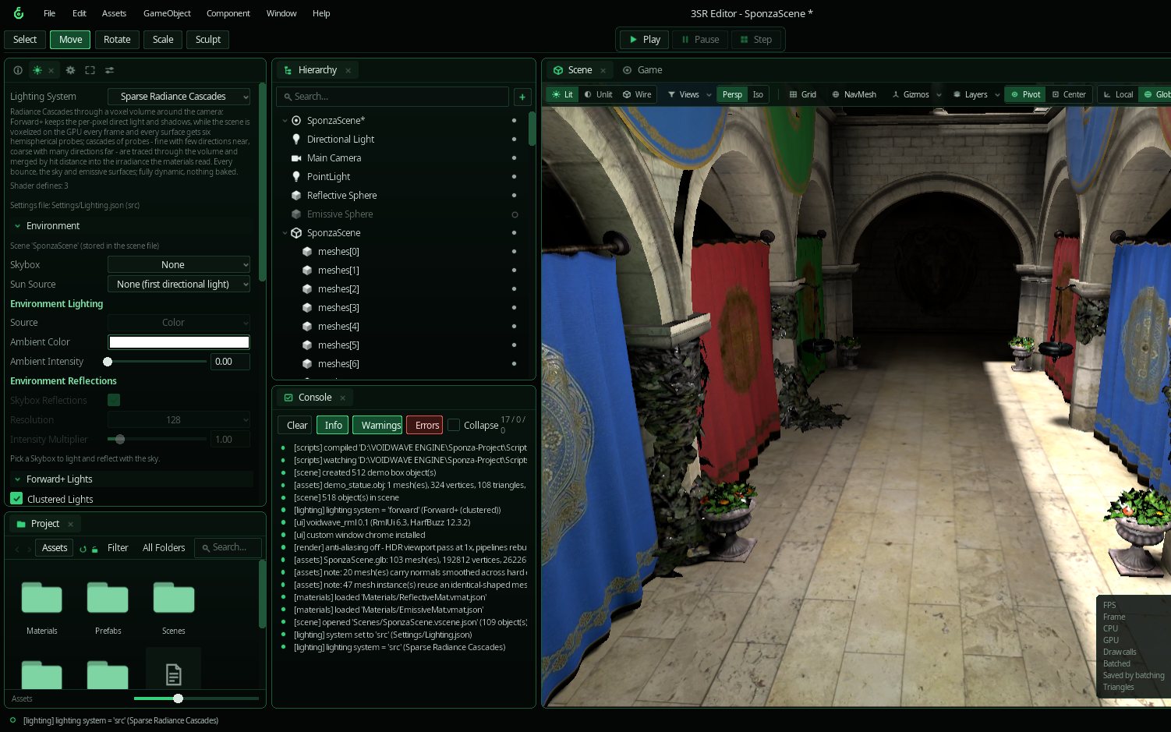Enable the Collapse checkbox in Console
Viewport: 1171px width, 732px height.
[454, 425]
